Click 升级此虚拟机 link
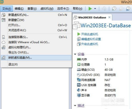Image resolution: width=132 pixels, height=109 pixels. 89,44
